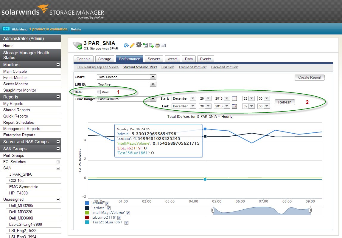The image size is (342, 238).
Task: Open the Start month dropdown
Action: point(193,98)
